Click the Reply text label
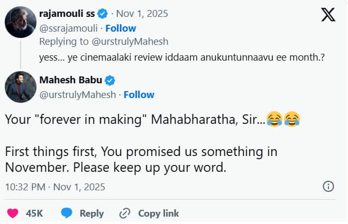The image size is (348, 224). [x=91, y=213]
